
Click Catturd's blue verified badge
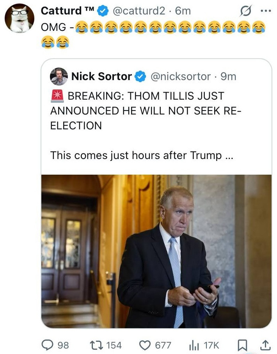coord(103,11)
